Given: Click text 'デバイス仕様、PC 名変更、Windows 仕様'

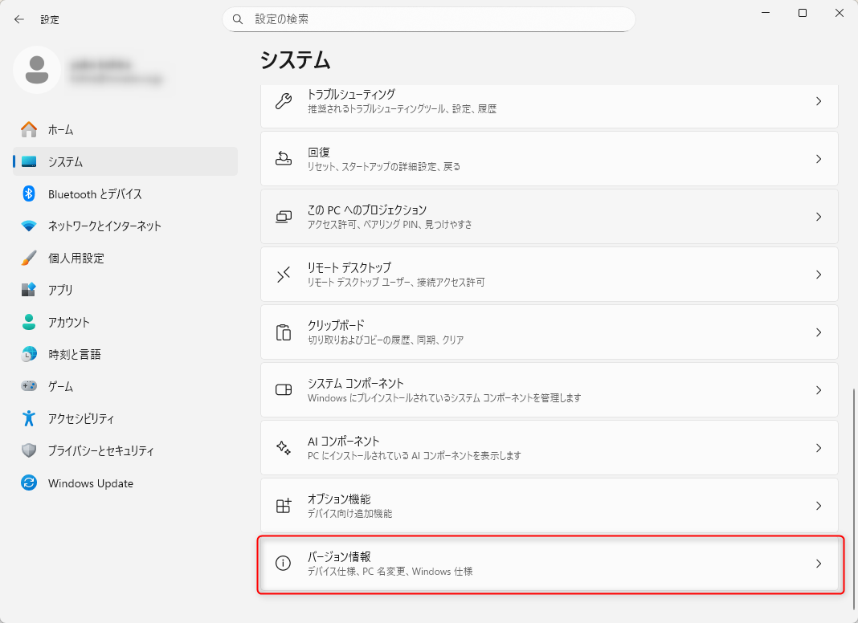Looking at the screenshot, I should (x=390, y=572).
